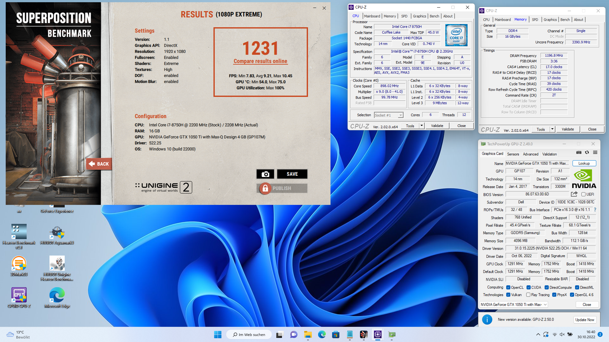The height and width of the screenshot is (342, 609).
Task: Open GPU-Z hamburger menu icon
Action: click(x=595, y=152)
